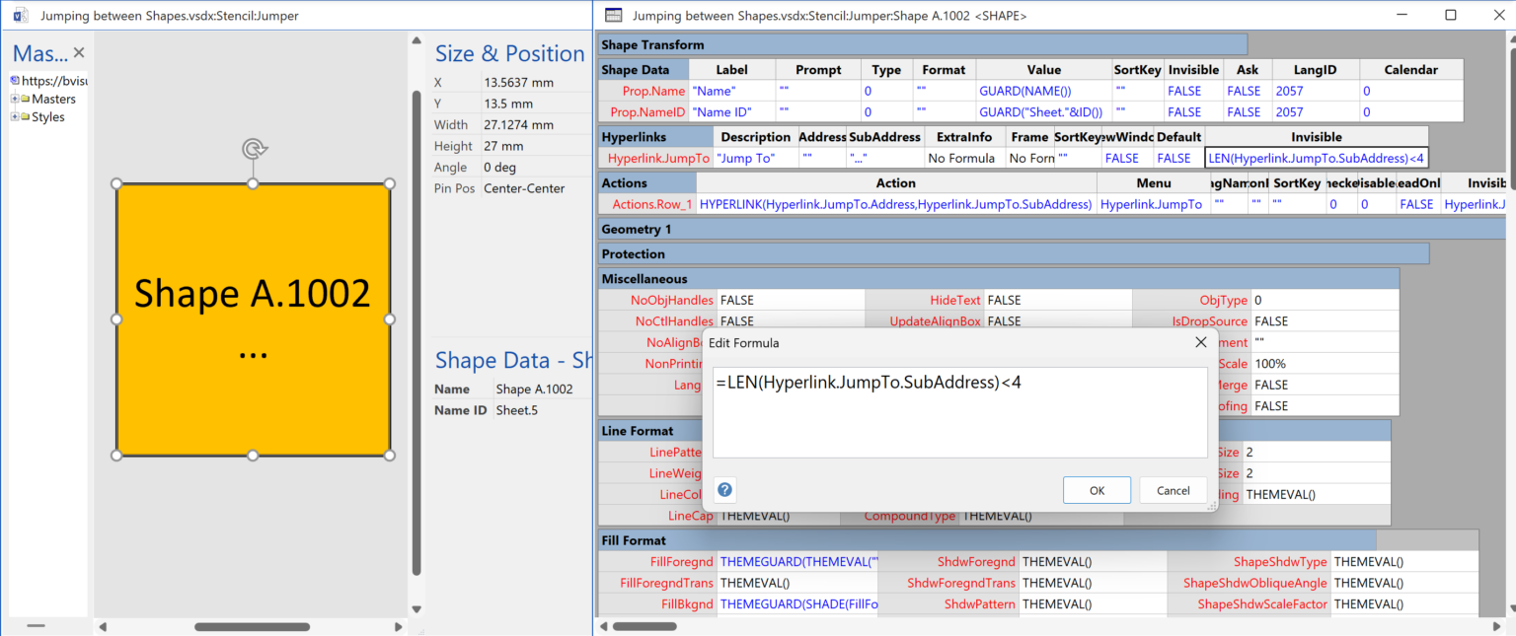Click the Masters folder icon
The width and height of the screenshot is (1516, 636).
click(x=25, y=99)
